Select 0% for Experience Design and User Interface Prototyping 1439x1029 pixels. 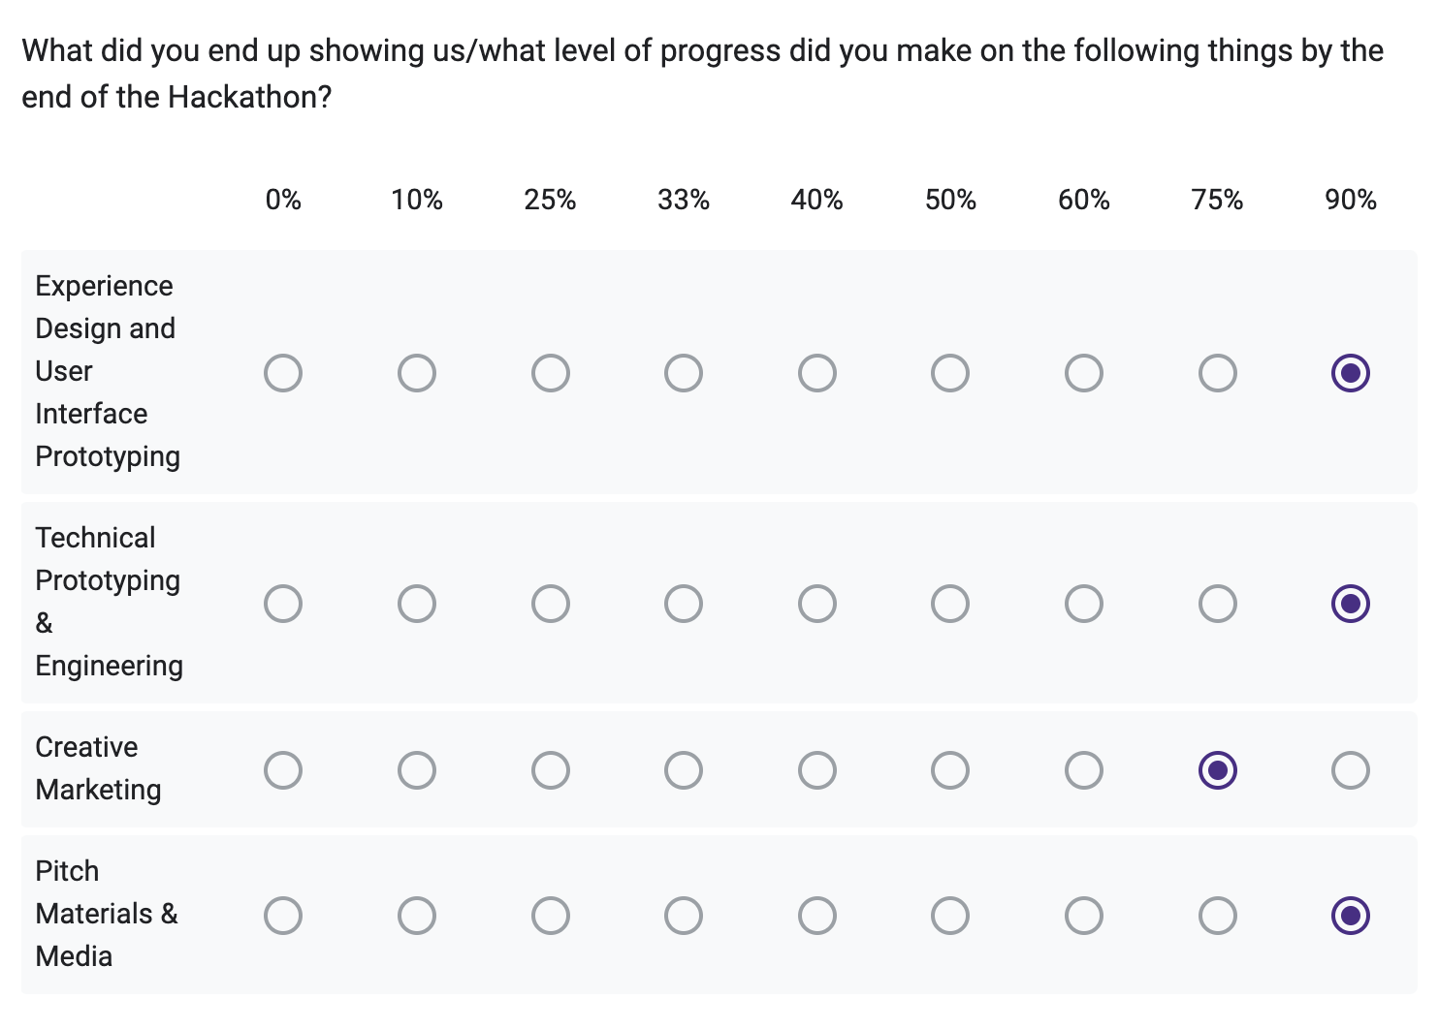click(x=283, y=373)
